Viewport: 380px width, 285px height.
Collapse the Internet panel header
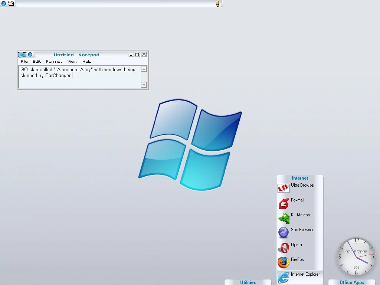coord(300,178)
